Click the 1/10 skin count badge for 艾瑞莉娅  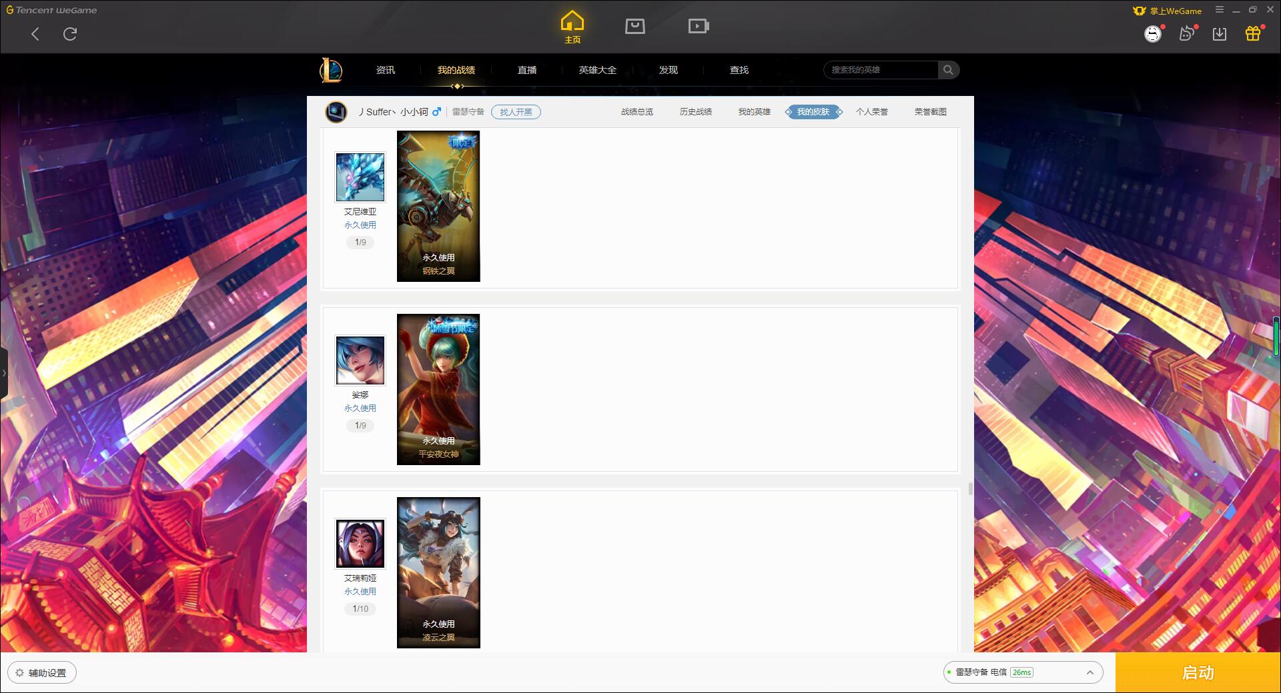(360, 609)
